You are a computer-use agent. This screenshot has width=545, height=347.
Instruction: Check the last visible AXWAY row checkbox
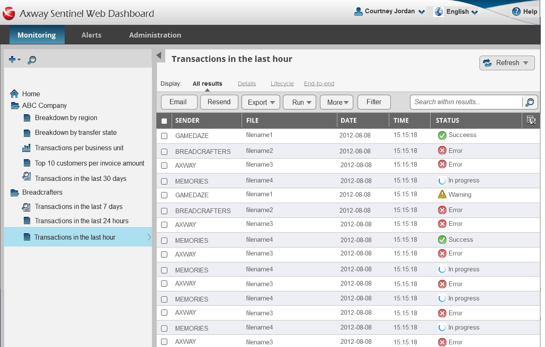(164, 342)
